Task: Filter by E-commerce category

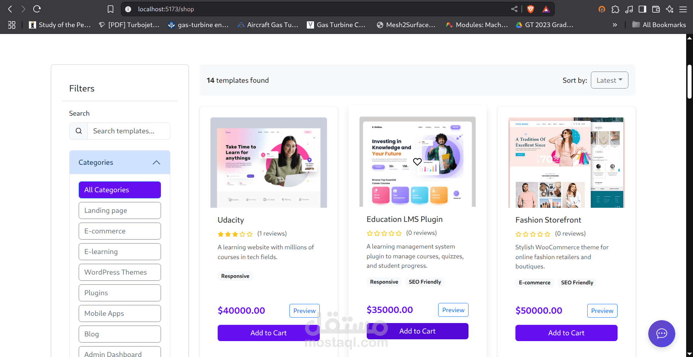Action: point(120,231)
